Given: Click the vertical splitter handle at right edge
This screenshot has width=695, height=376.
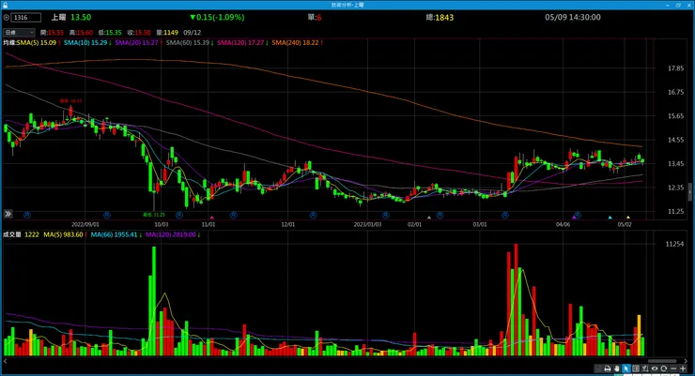Looking at the screenshot, I should click(690, 192).
